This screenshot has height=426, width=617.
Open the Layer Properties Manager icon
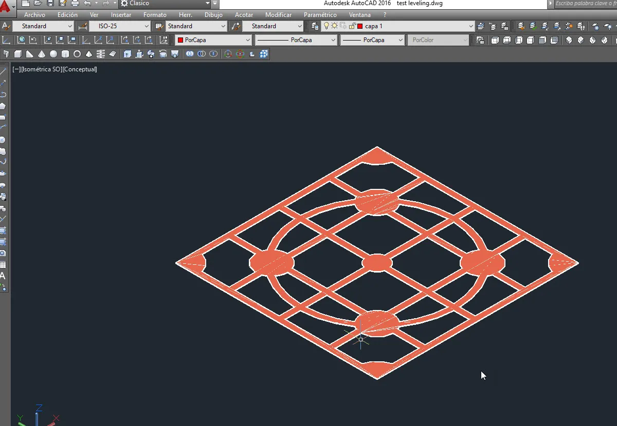[315, 26]
